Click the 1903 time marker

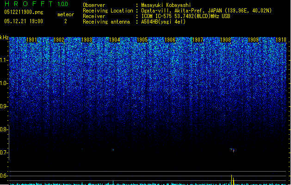[87, 40]
